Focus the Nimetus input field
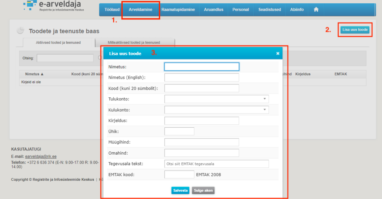 (x=201, y=67)
